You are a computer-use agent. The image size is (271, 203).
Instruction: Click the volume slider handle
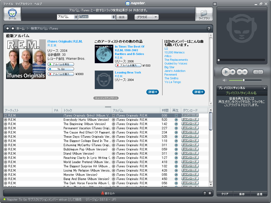pos(244,80)
